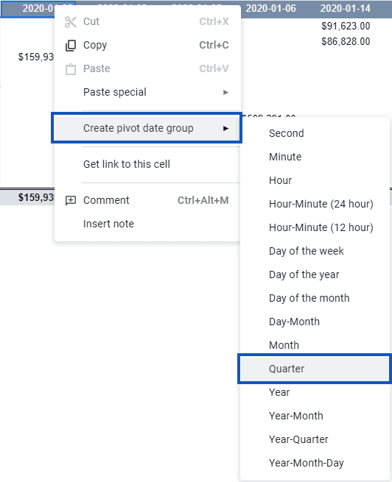Expand Create pivot date group arrow

point(226,128)
